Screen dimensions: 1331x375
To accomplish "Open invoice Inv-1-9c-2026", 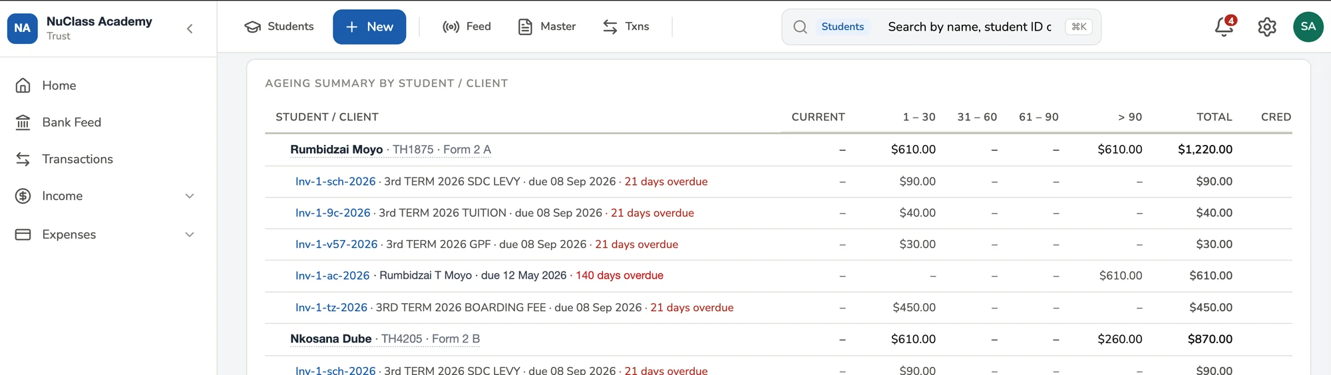I will pos(333,213).
